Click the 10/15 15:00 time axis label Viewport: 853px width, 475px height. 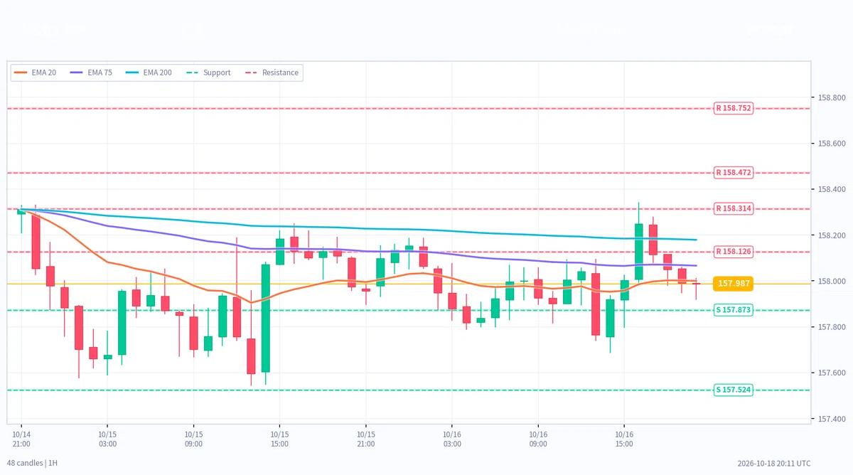pyautogui.click(x=279, y=438)
